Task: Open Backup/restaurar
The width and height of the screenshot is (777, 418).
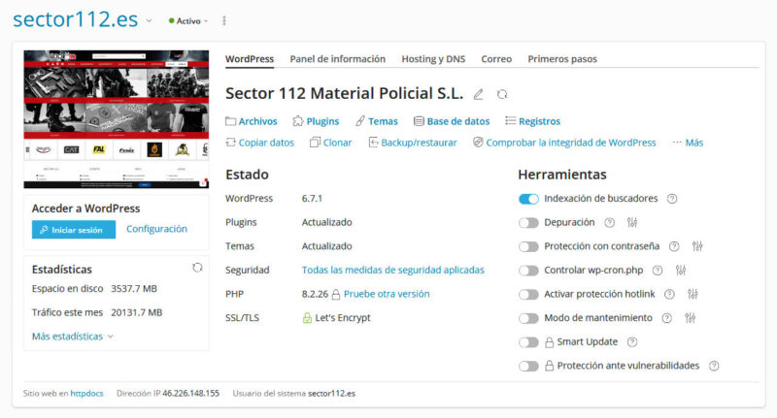Action: click(413, 143)
